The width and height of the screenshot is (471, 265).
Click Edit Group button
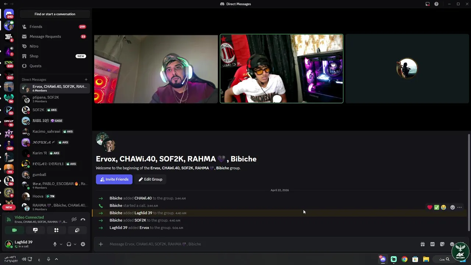tap(150, 179)
